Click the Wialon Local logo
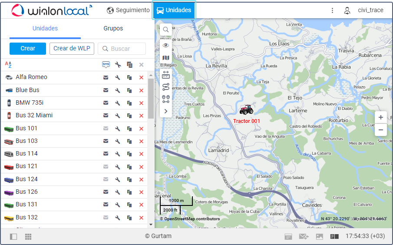 click(x=52, y=10)
